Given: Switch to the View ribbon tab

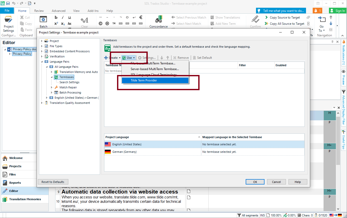Looking at the screenshot, I should 76,11.
